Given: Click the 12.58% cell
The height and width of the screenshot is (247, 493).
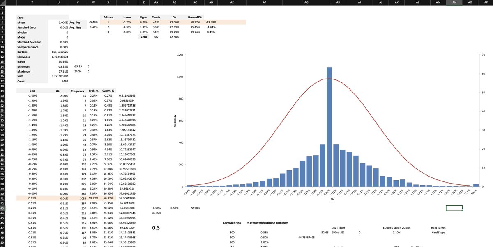Looking at the screenshot, I should point(175,37).
